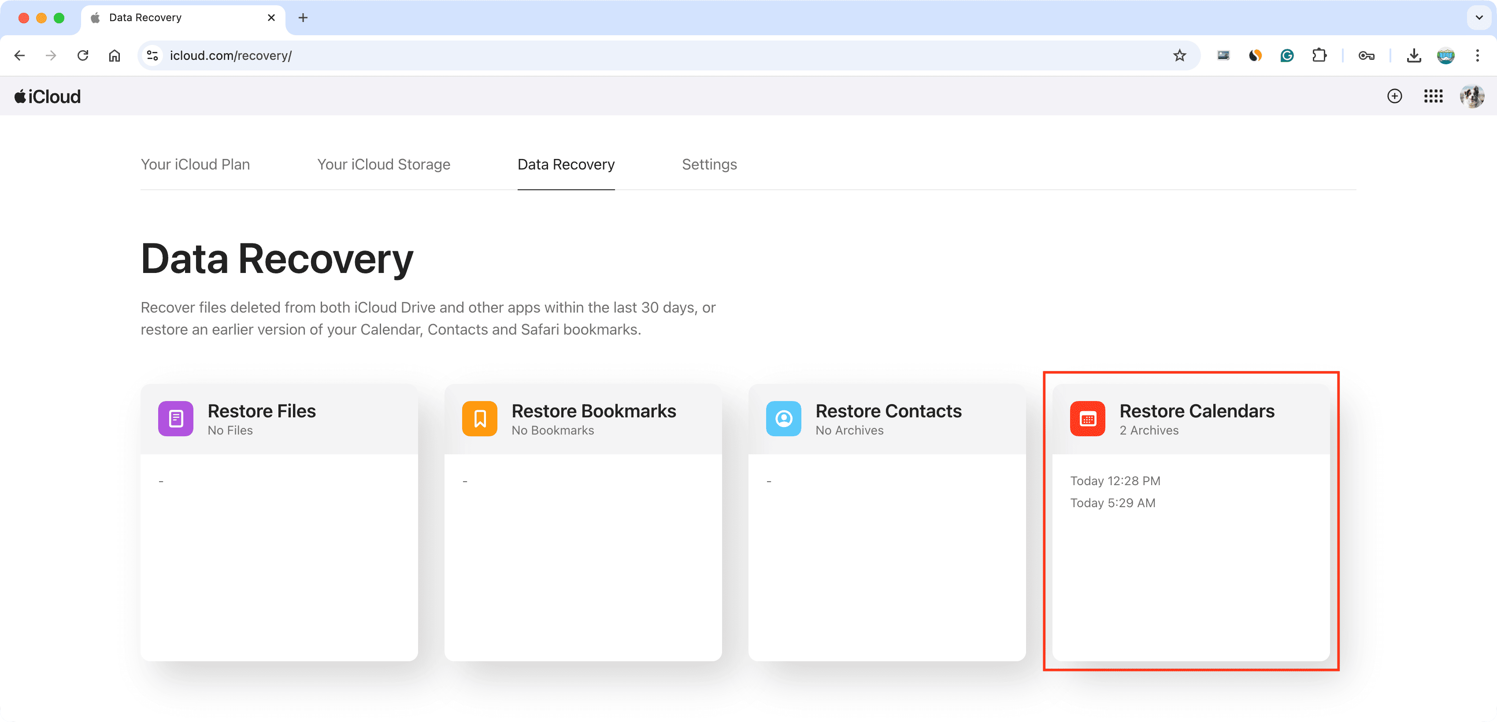
Task: Click the orange Restore Bookmarks icon
Action: point(479,418)
